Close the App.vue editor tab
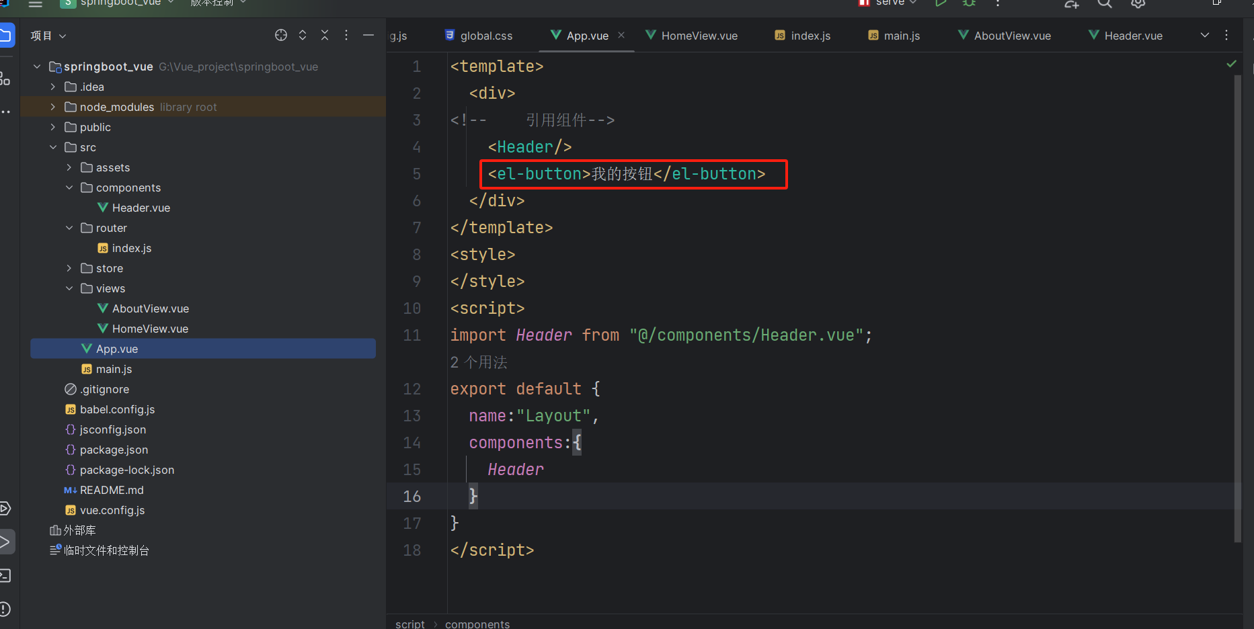The width and height of the screenshot is (1254, 629). pos(621,35)
